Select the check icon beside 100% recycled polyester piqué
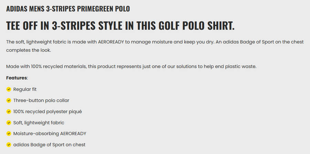310x154 pixels. click(x=9, y=111)
